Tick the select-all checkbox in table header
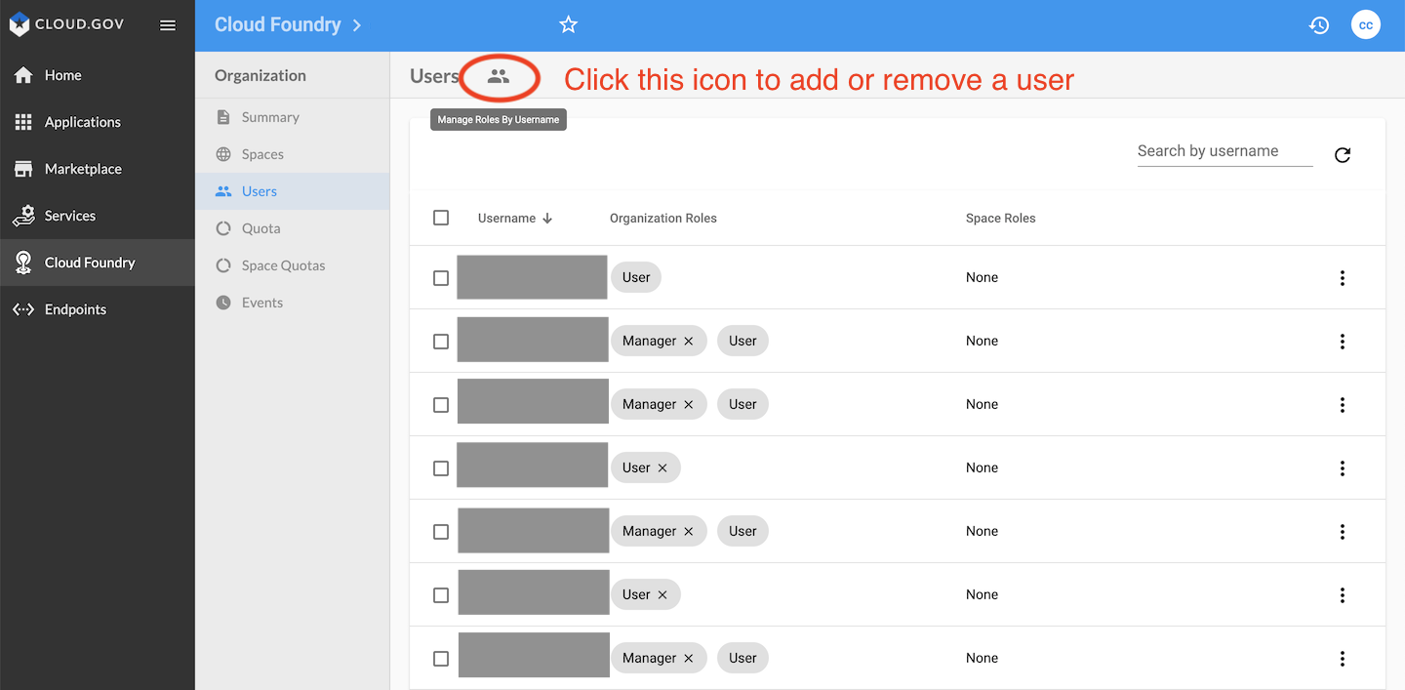Screen dimensions: 1405x690 [441, 218]
